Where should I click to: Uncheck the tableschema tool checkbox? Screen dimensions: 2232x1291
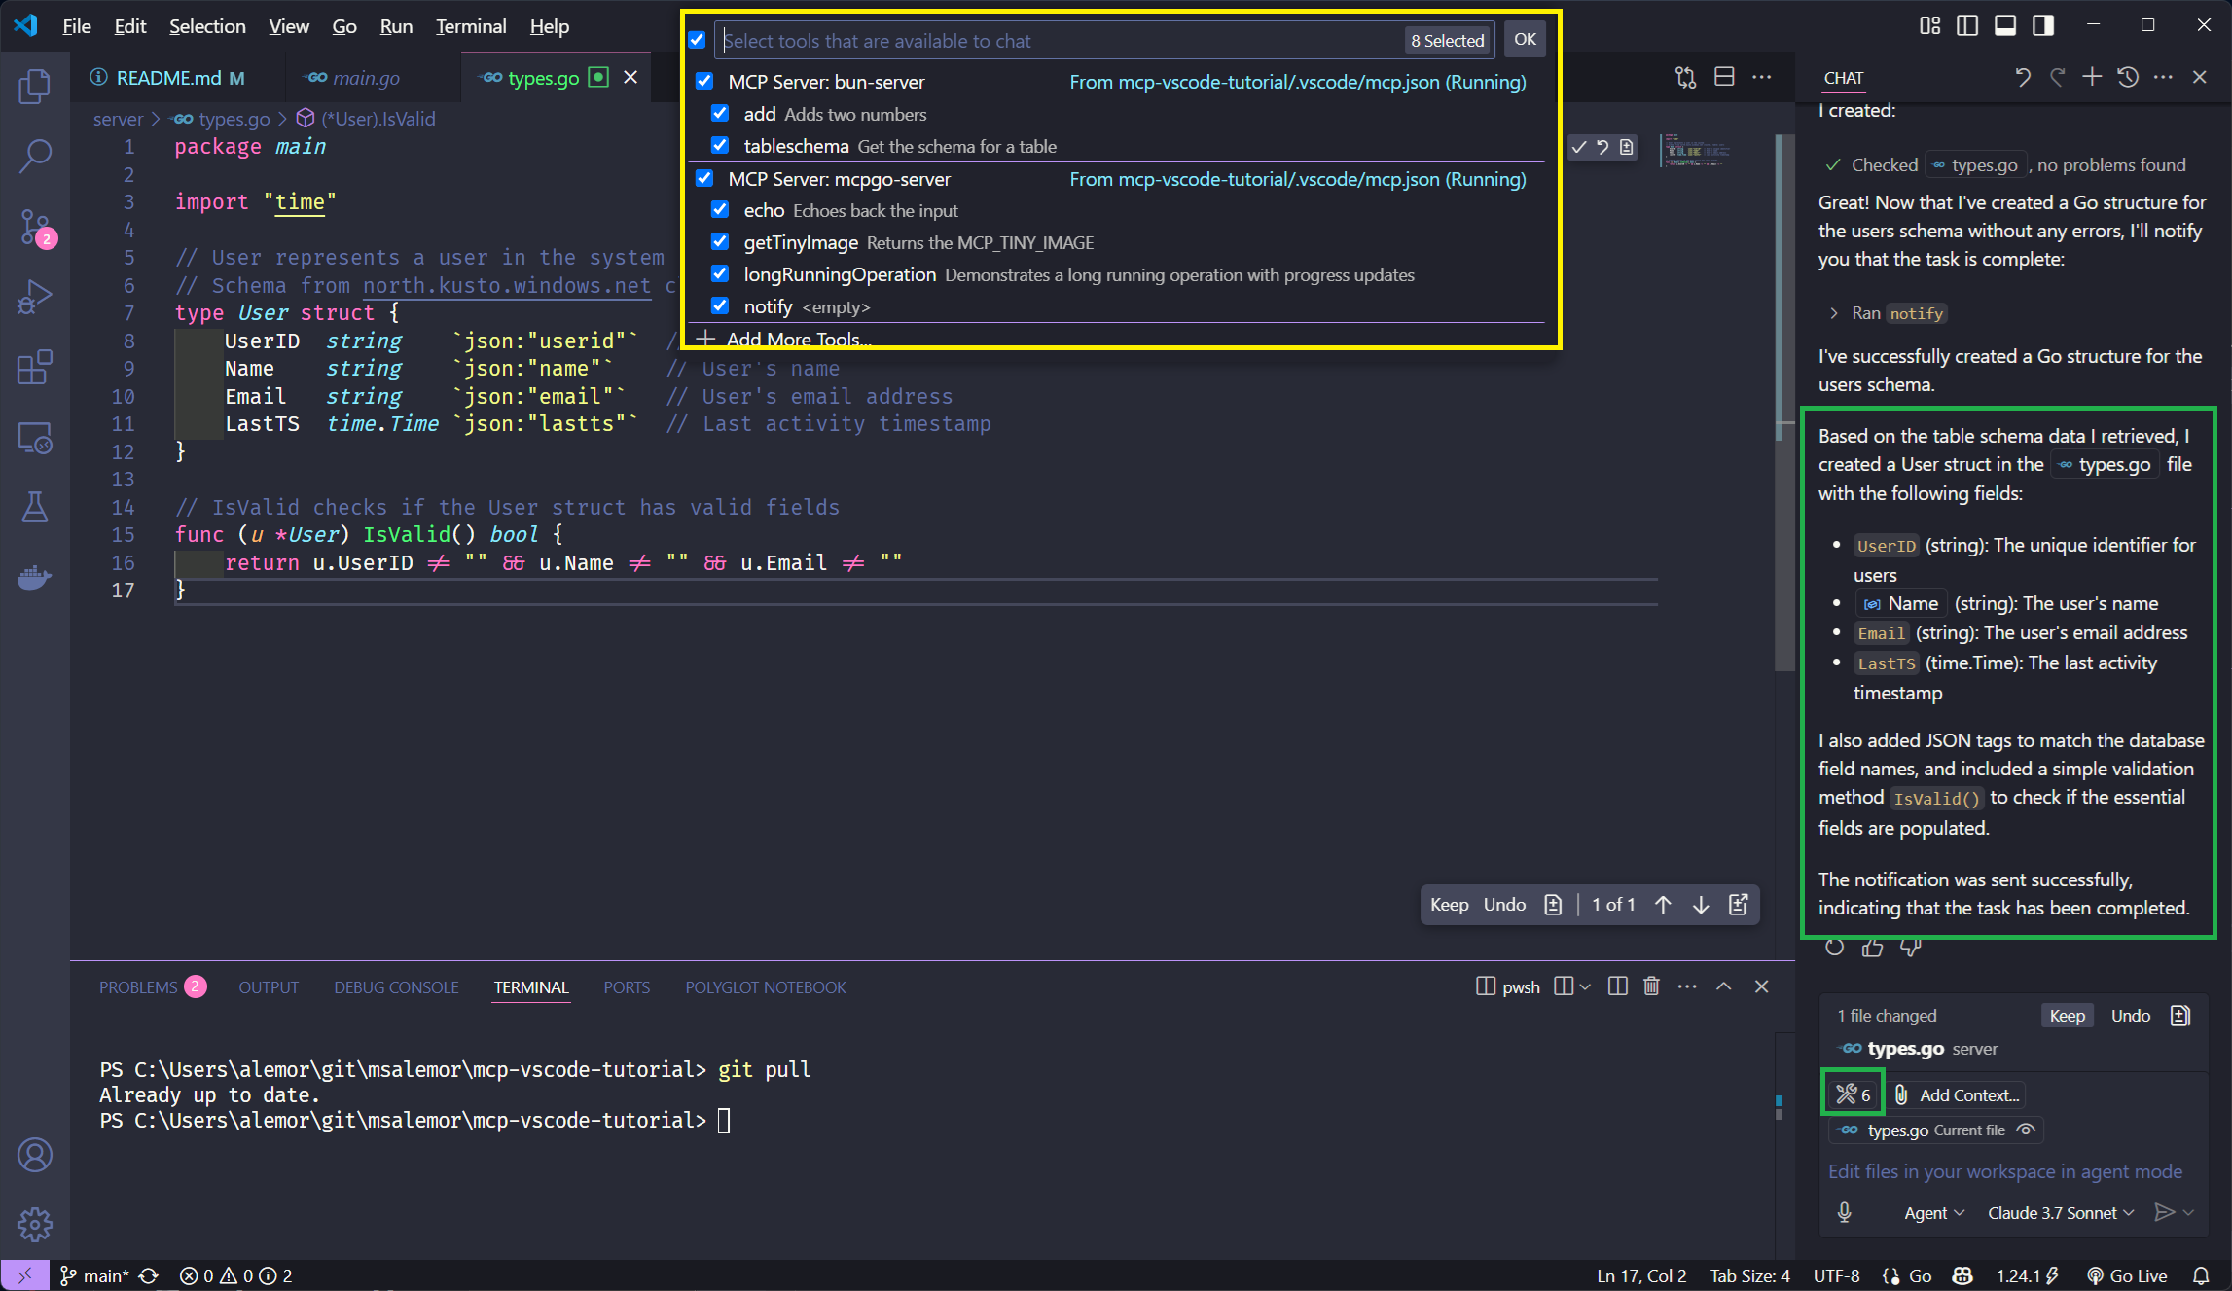click(720, 146)
